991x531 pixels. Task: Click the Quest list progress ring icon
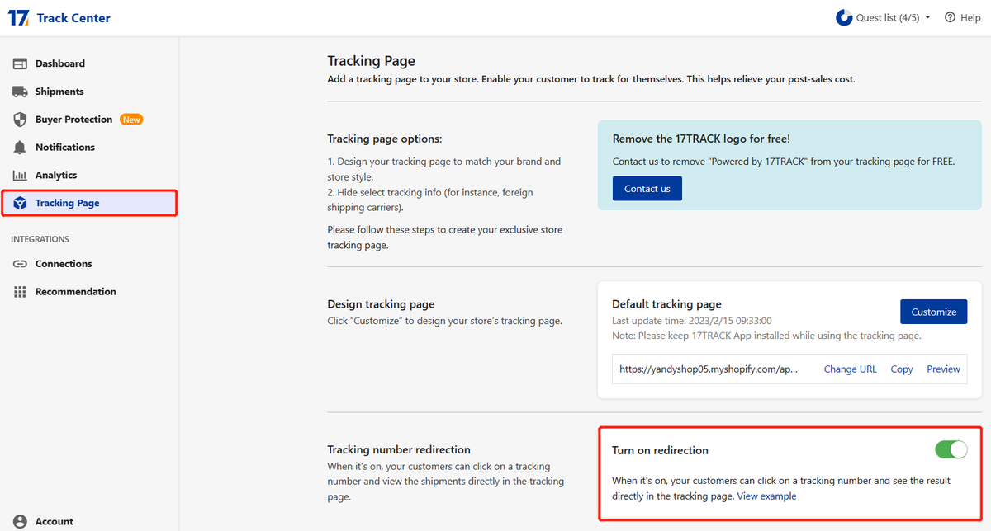pyautogui.click(x=844, y=17)
